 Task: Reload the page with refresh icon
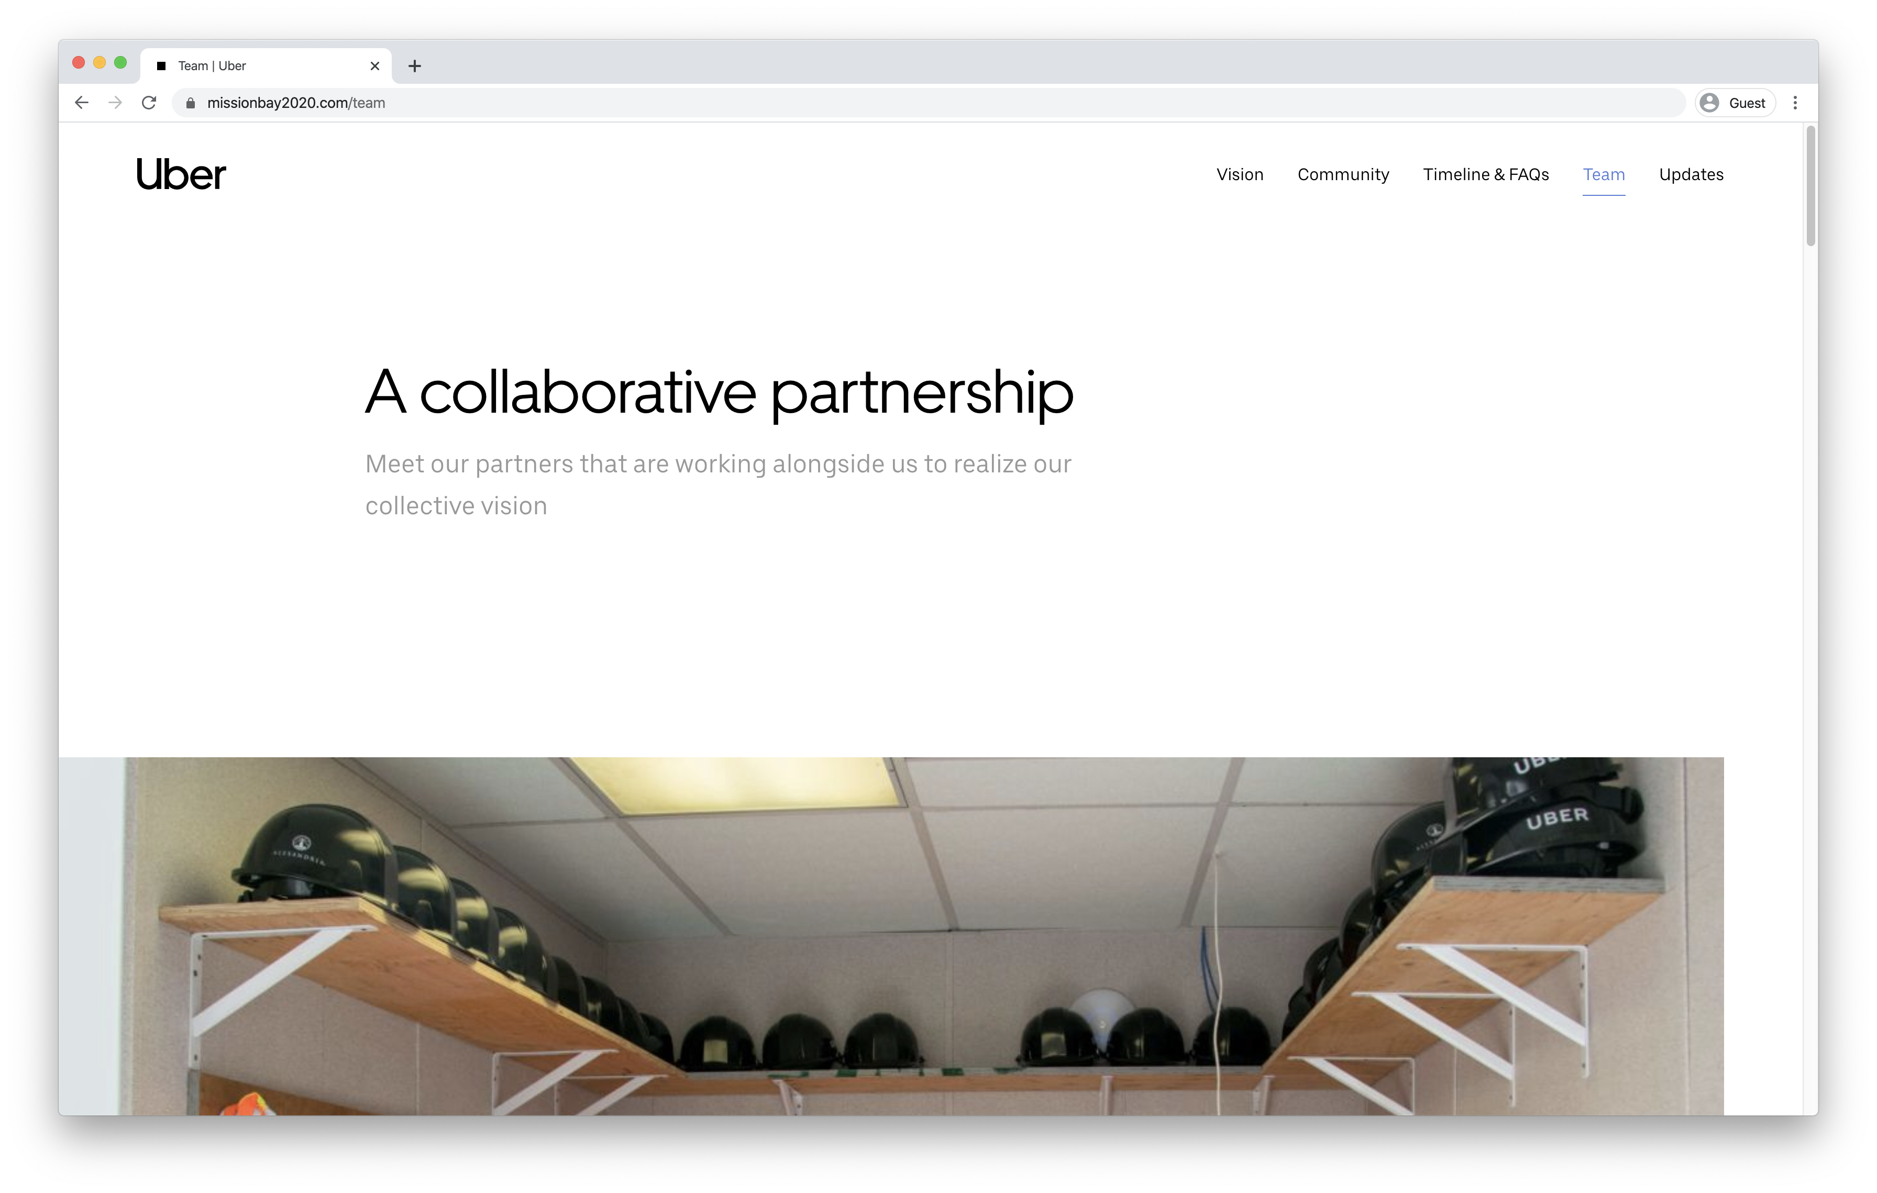pyautogui.click(x=149, y=103)
